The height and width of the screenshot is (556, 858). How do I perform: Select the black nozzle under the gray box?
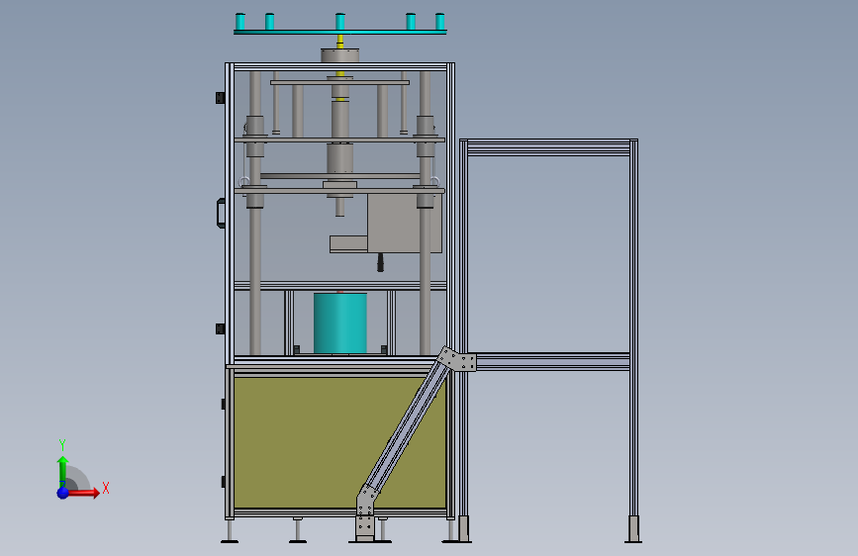tap(380, 262)
